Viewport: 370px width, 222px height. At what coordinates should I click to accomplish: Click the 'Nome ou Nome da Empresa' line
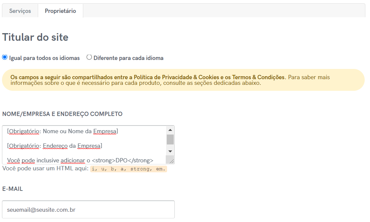click(63, 131)
